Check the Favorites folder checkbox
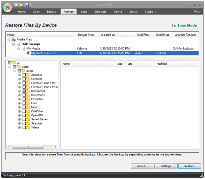Viewport: 205px width, 179px height. pyautogui.click(x=24, y=99)
